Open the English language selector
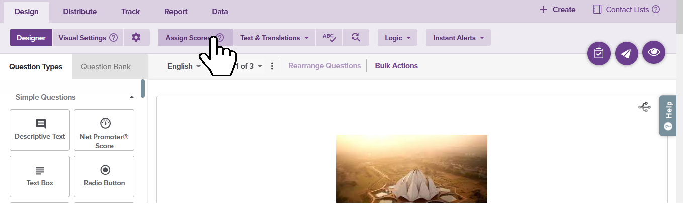Image resolution: width=683 pixels, height=208 pixels. point(184,66)
